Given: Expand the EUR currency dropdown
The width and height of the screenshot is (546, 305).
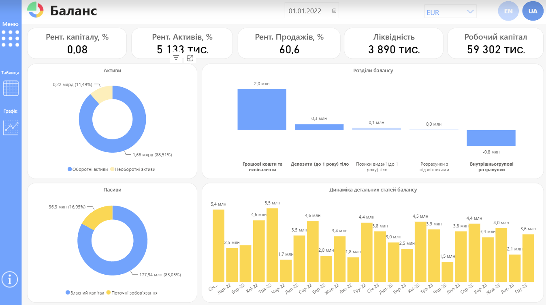Looking at the screenshot, I should (450, 12).
